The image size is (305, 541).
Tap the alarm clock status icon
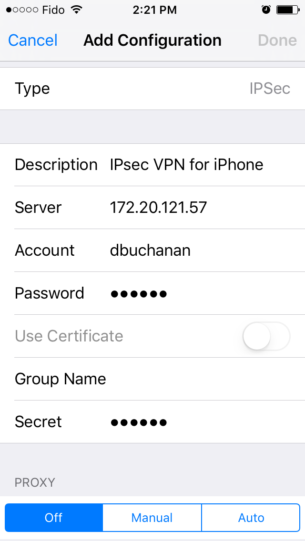pos(266,10)
